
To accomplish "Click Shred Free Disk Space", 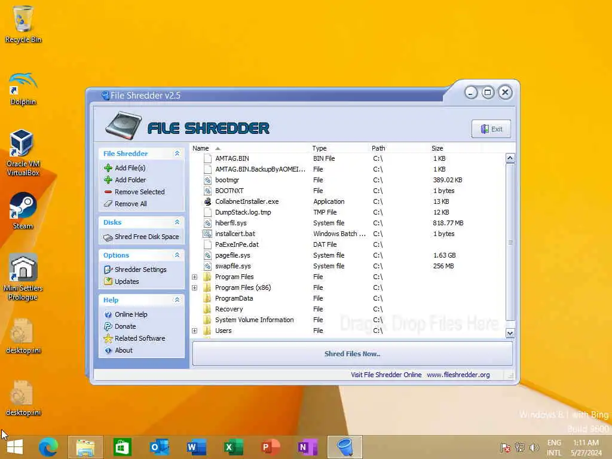I will pyautogui.click(x=147, y=237).
